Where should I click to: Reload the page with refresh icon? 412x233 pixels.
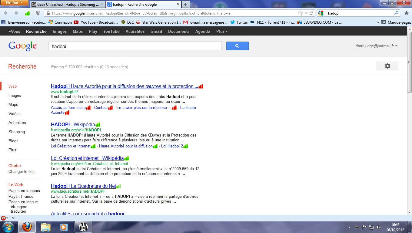[x=311, y=13]
